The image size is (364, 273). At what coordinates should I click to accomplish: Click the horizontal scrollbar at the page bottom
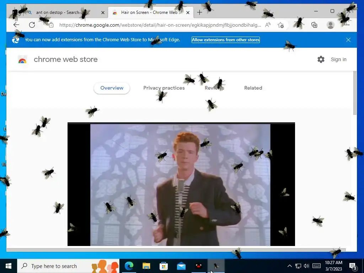(176, 250)
